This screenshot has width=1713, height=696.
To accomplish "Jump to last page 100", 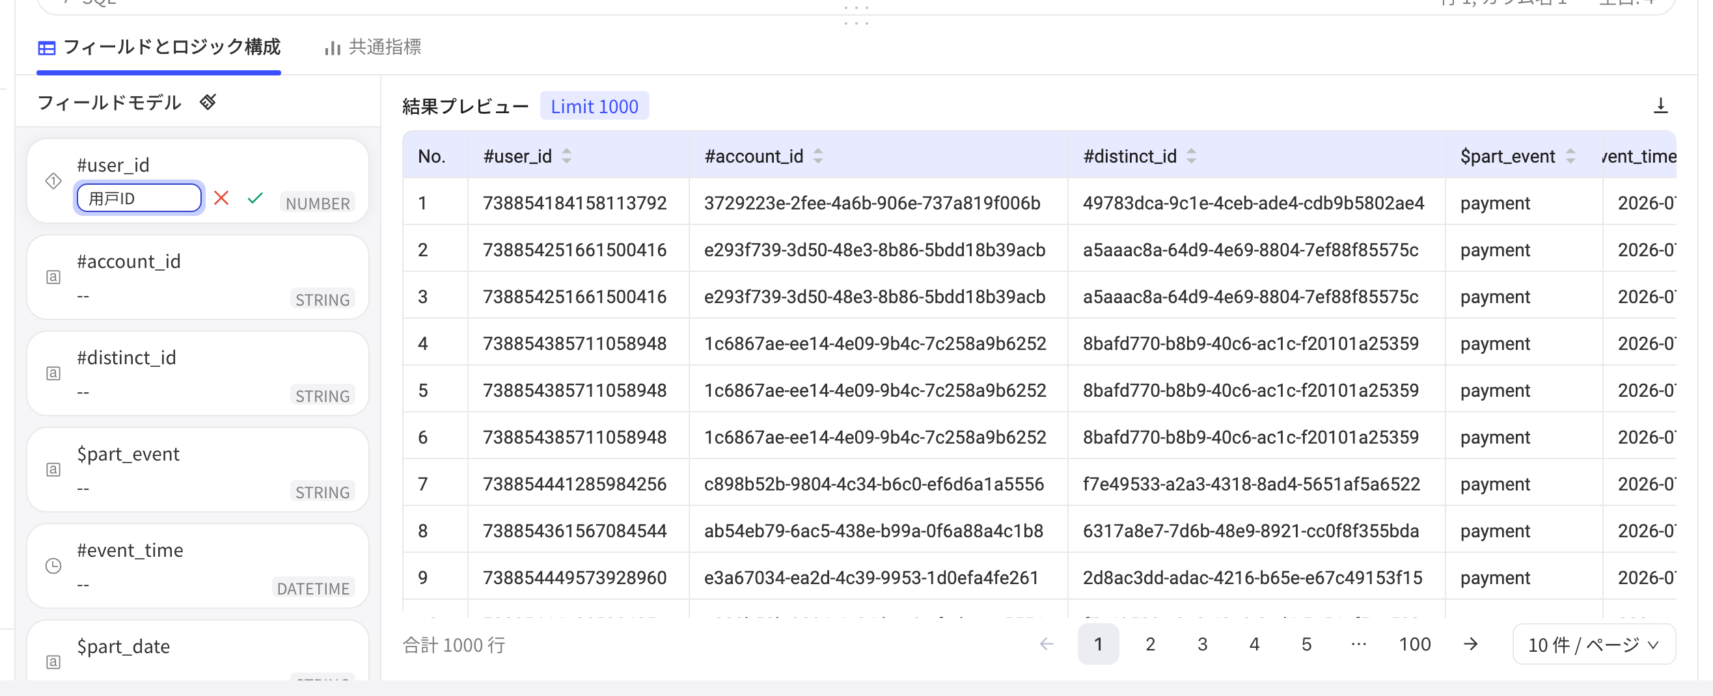I will pos(1414,643).
